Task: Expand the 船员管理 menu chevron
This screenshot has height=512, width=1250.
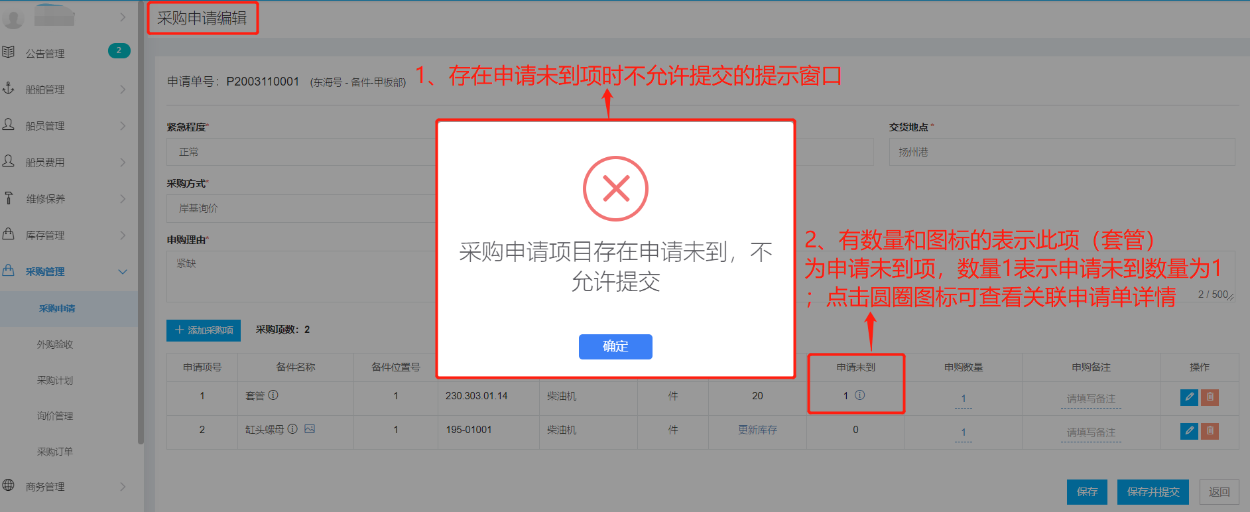Action: click(x=123, y=126)
